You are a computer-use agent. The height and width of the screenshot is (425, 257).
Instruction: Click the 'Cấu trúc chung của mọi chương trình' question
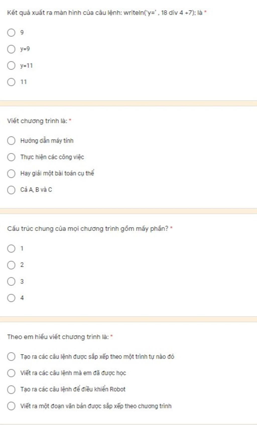pos(88,229)
